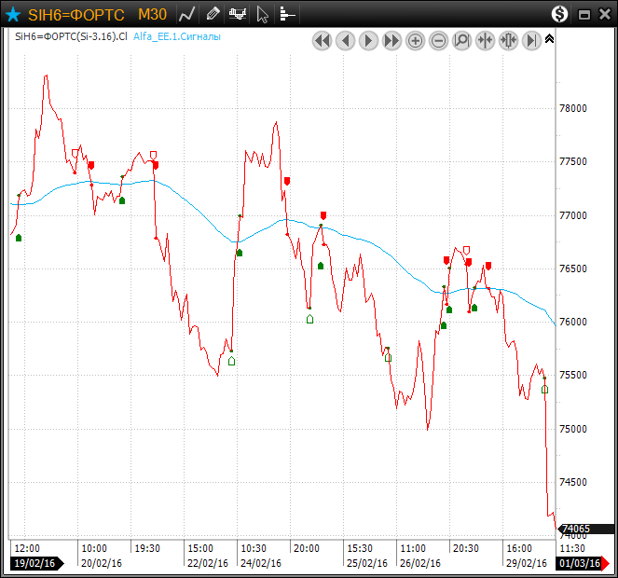Click the magnifier zoom tool
Screen dimensions: 618x578
pos(461,40)
